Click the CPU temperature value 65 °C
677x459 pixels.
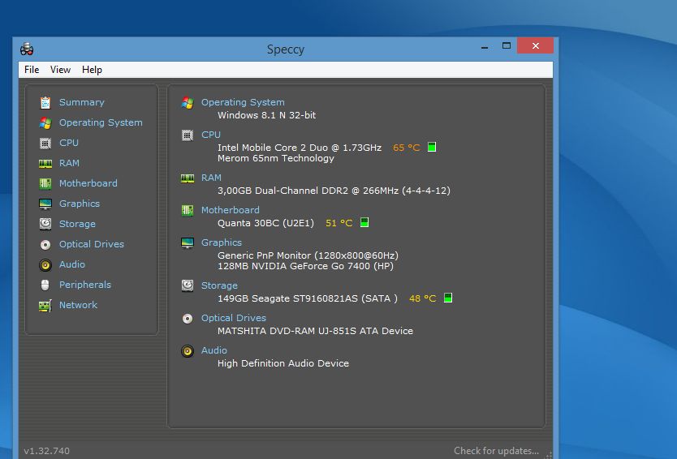click(407, 148)
